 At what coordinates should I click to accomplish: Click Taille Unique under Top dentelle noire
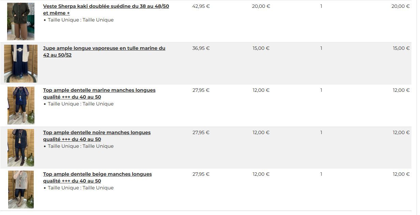coord(80,146)
